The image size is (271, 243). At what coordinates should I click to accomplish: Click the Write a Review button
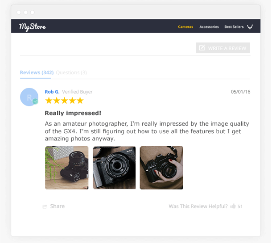click(x=223, y=48)
